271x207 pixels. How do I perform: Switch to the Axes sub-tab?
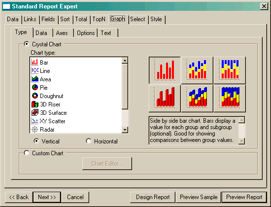pos(62,33)
